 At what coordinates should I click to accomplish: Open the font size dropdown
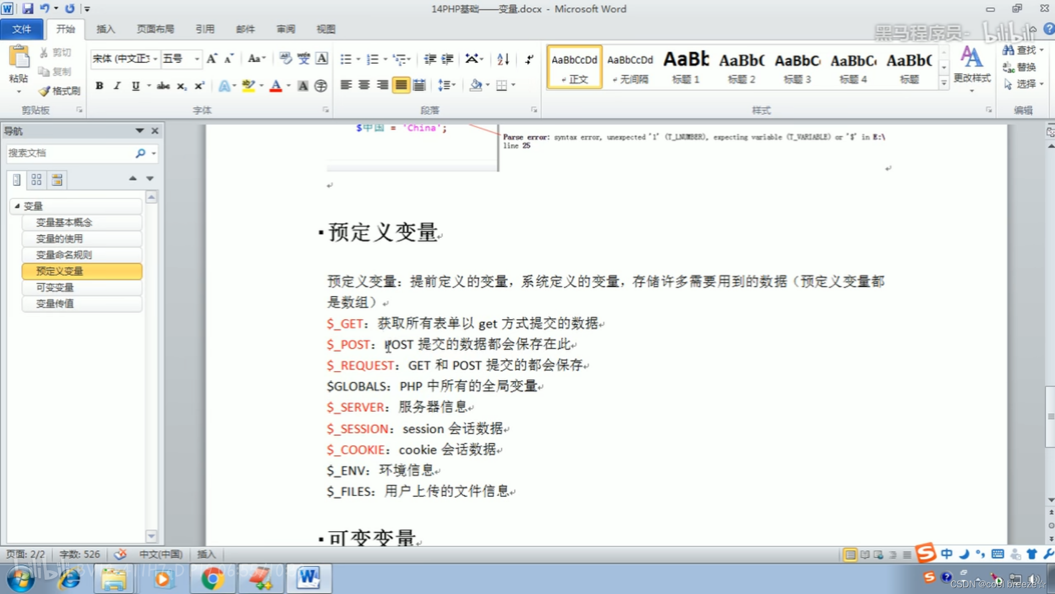click(x=196, y=59)
